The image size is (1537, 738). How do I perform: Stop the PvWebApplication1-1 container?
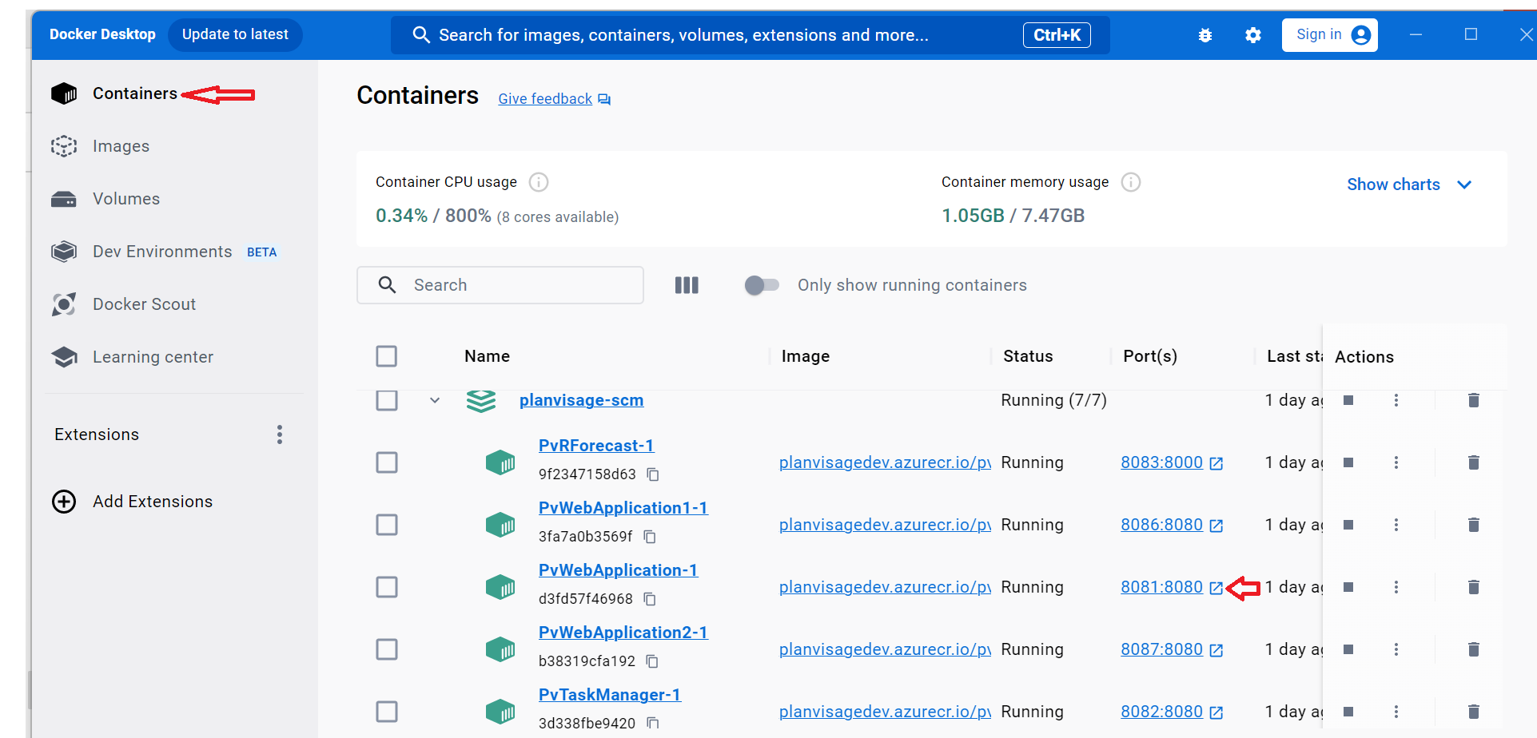(x=1348, y=525)
